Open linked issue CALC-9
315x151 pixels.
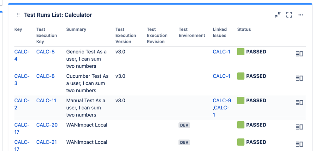(x=222, y=100)
